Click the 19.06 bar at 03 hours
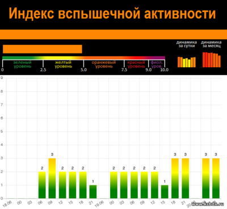Image resolution: width=227 pixels, height=209 pixels. tap(124, 185)
